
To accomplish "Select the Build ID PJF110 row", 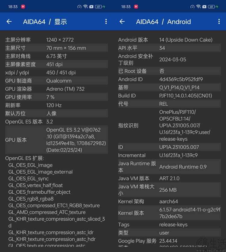I will coord(169,96).
